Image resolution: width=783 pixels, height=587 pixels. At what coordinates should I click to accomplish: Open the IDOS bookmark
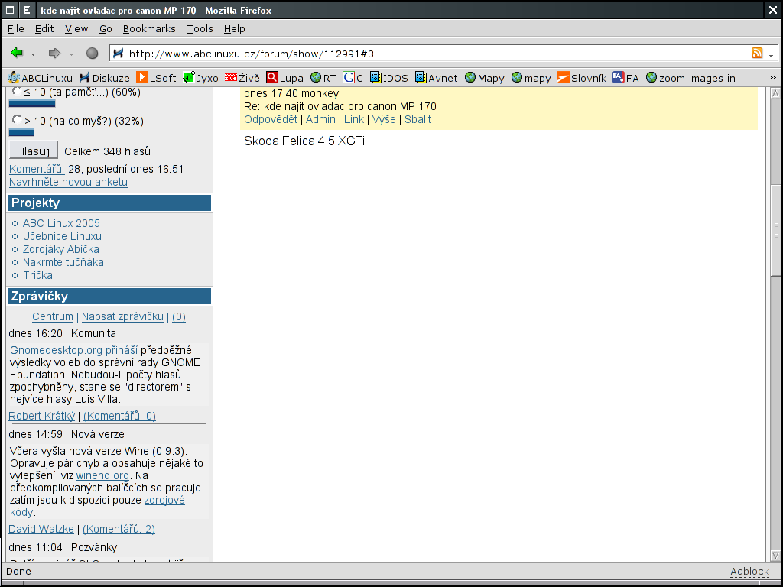[x=388, y=78]
